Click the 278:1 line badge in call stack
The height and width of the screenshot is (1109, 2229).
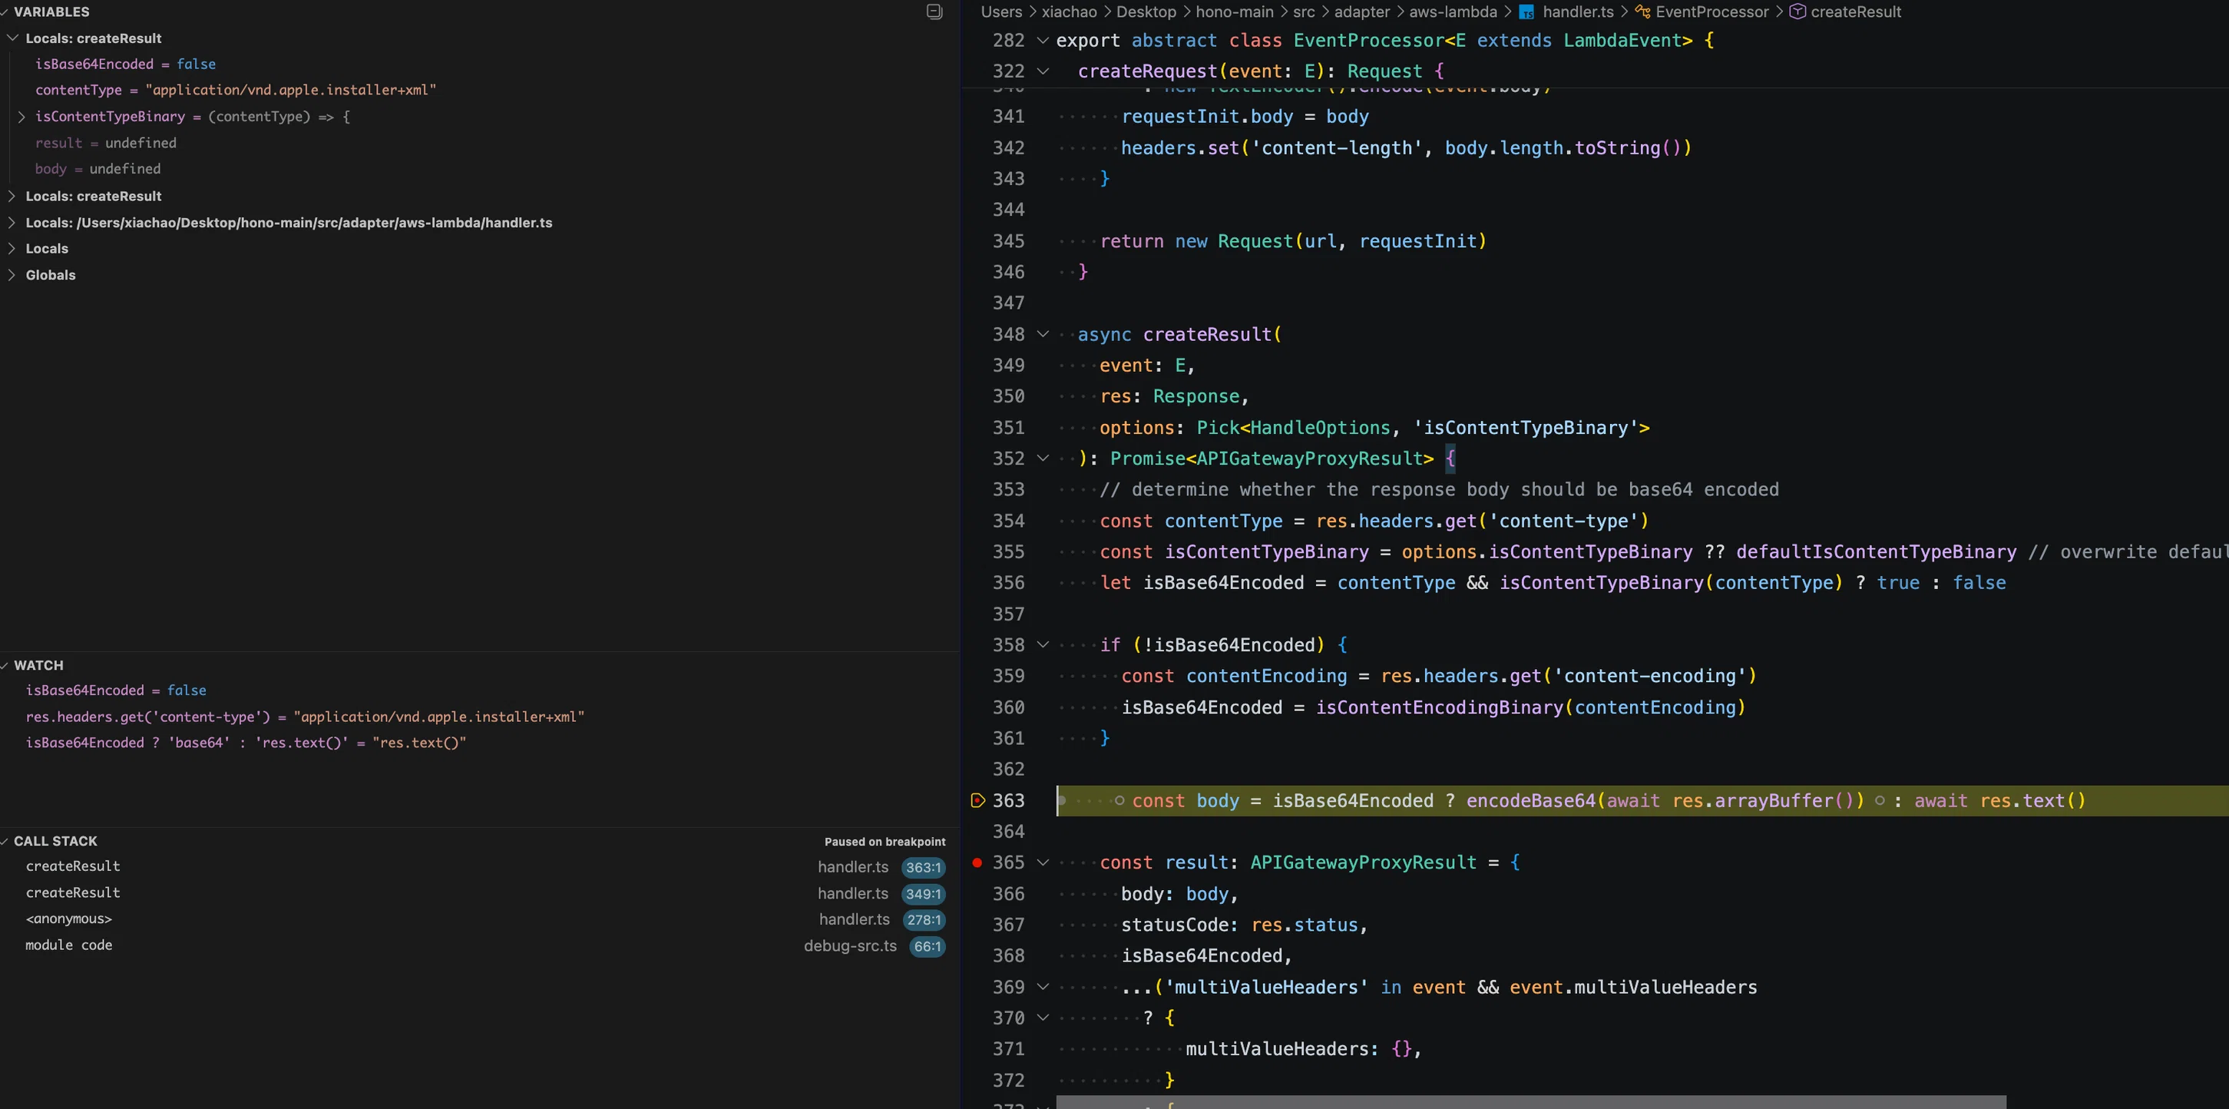coord(924,920)
